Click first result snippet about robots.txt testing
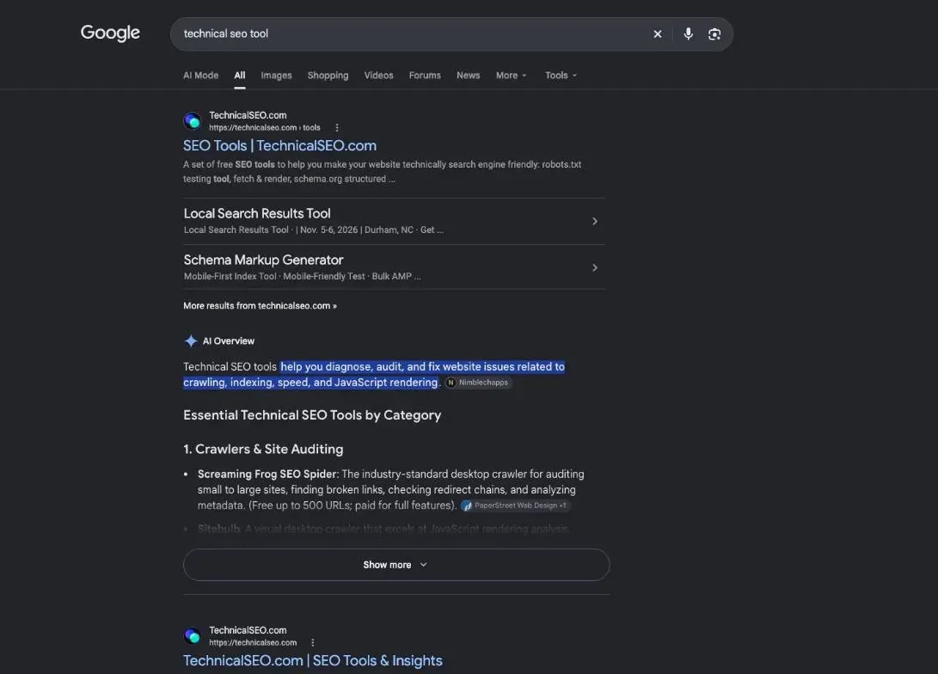938x674 pixels. click(383, 172)
